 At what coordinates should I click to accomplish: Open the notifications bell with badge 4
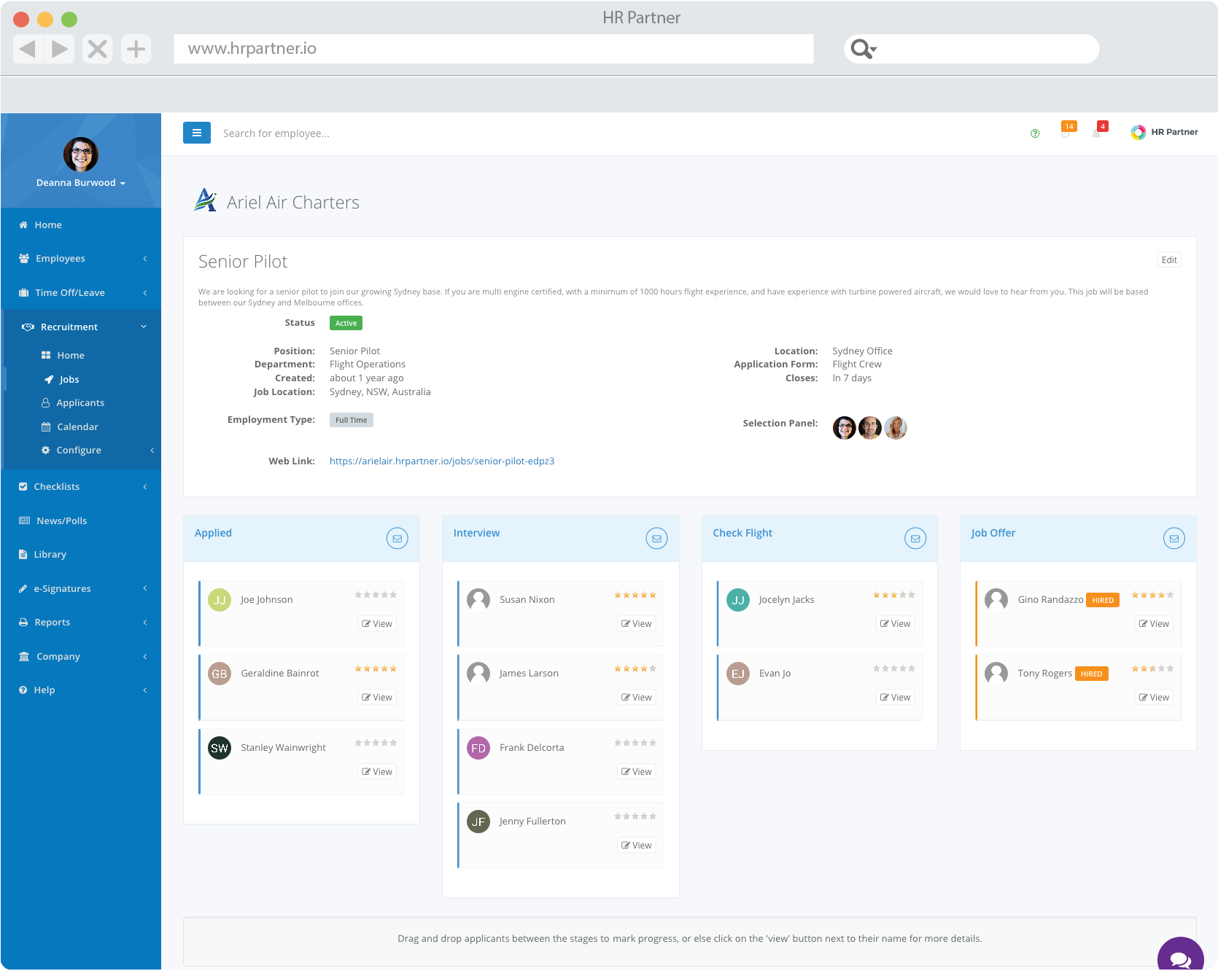point(1098,130)
